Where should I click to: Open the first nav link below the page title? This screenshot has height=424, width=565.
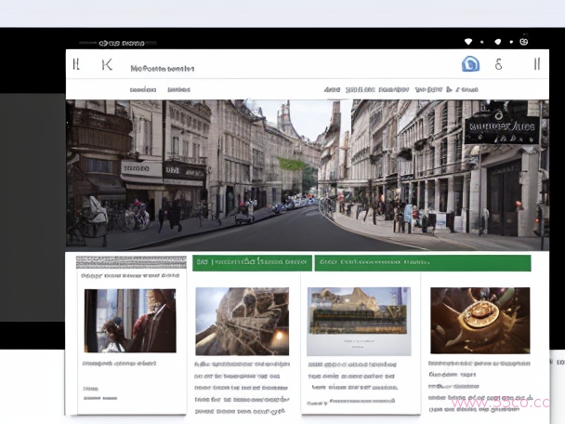point(143,90)
